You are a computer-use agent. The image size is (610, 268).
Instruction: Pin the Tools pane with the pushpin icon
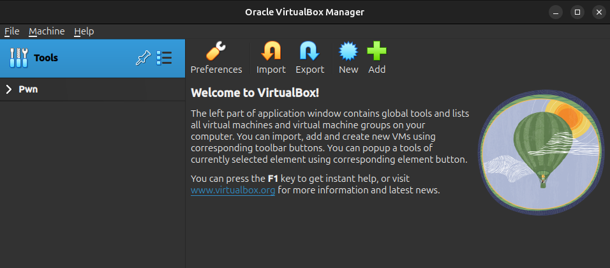[x=143, y=58]
